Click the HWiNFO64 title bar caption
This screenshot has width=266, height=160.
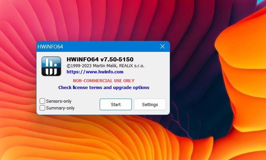click(x=50, y=47)
